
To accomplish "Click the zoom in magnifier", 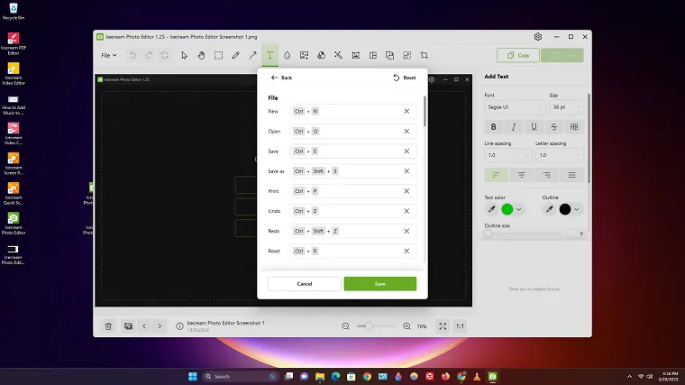I will [x=407, y=325].
